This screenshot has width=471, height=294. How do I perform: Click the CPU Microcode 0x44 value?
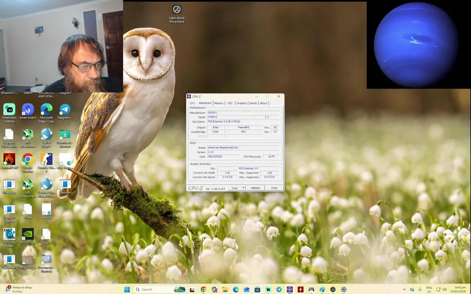tap(271, 156)
